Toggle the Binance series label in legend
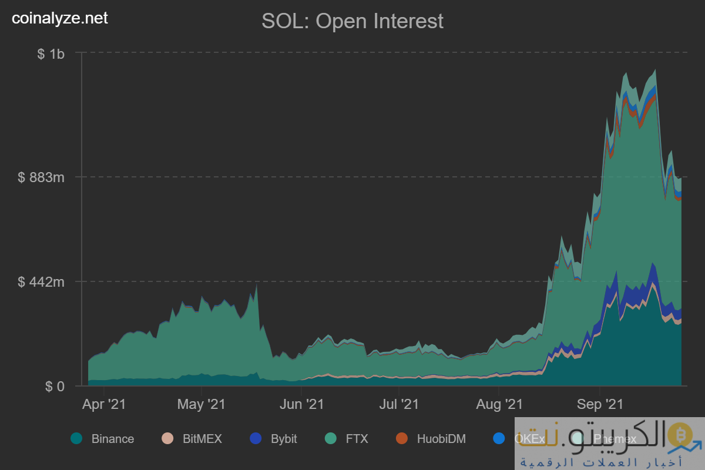The height and width of the screenshot is (470, 705). (112, 439)
